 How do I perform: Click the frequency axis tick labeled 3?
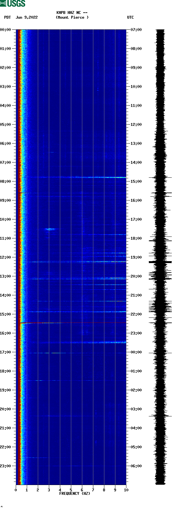(x=49, y=490)
